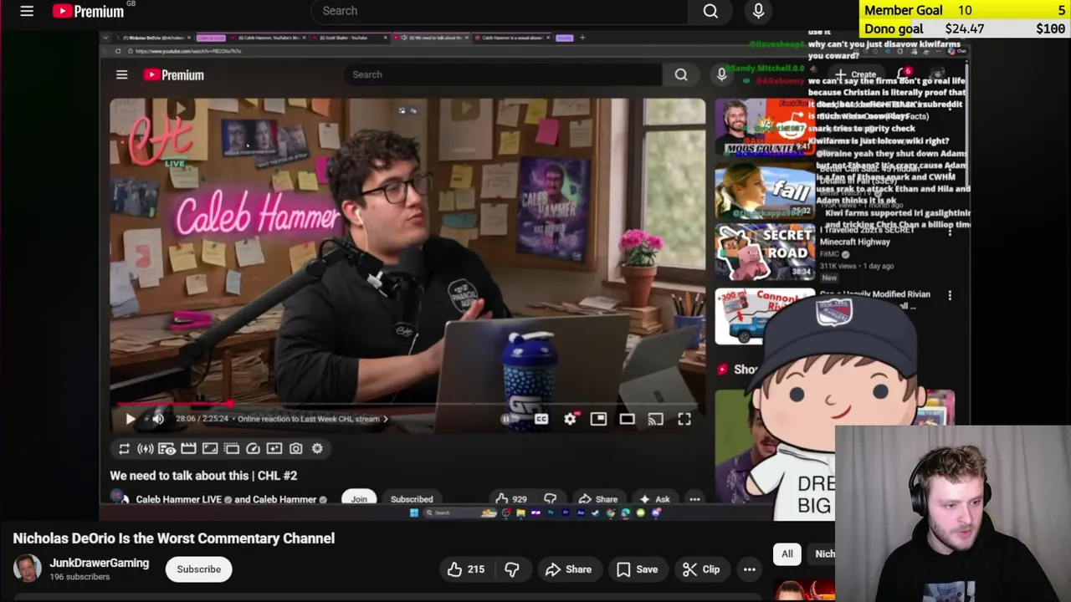Viewport: 1071px width, 602px height.
Task: Open more options next to Ask
Action: 694,499
